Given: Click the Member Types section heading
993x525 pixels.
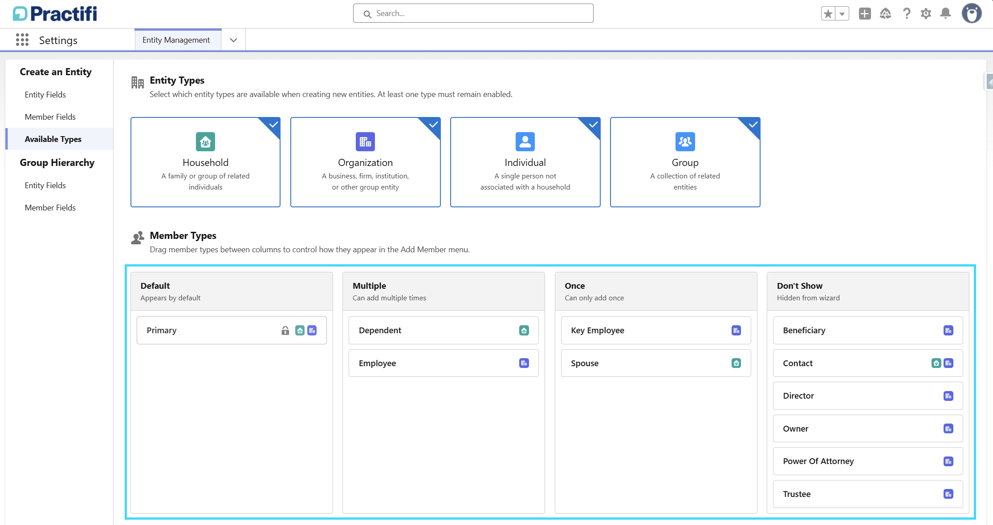Looking at the screenshot, I should click(x=183, y=236).
